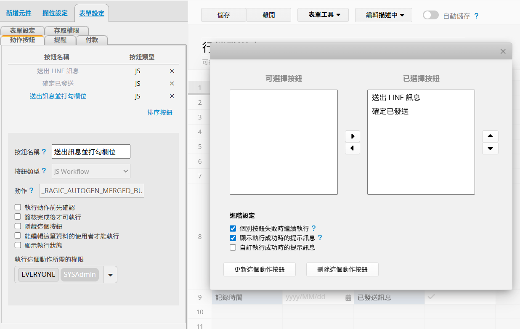520x329 pixels.
Task: Click the move-left arrow between the button lists
Action: pos(353,149)
